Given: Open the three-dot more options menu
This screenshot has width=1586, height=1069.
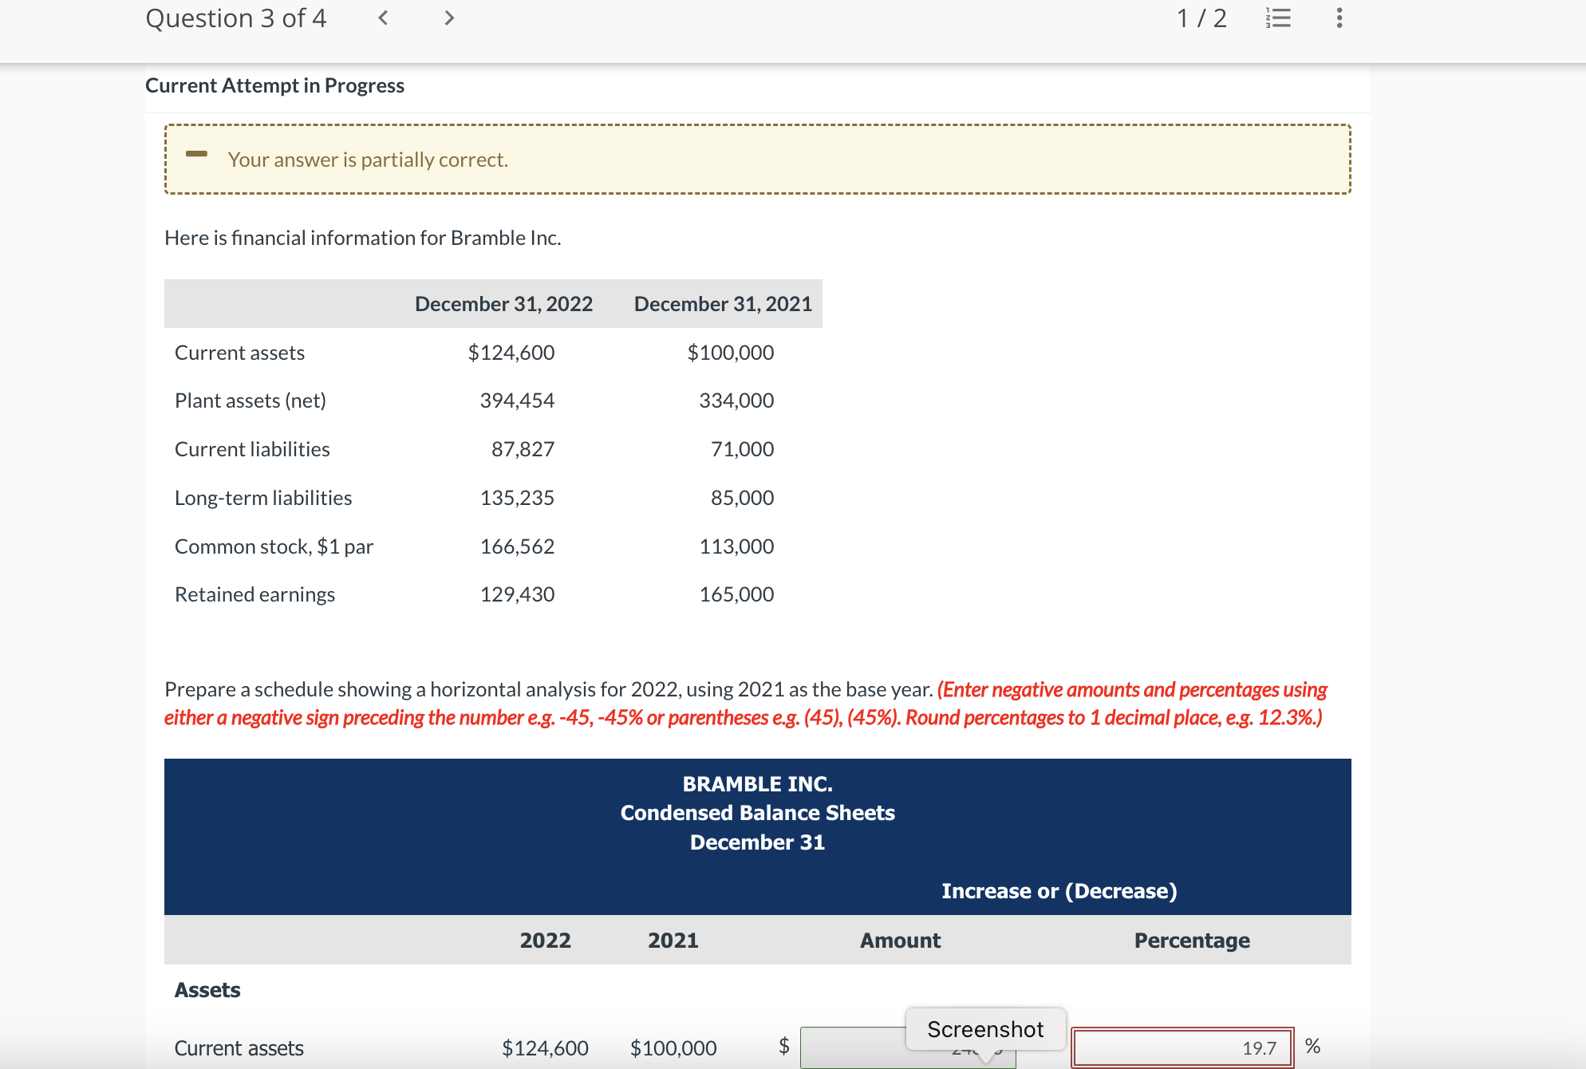Looking at the screenshot, I should [x=1339, y=18].
